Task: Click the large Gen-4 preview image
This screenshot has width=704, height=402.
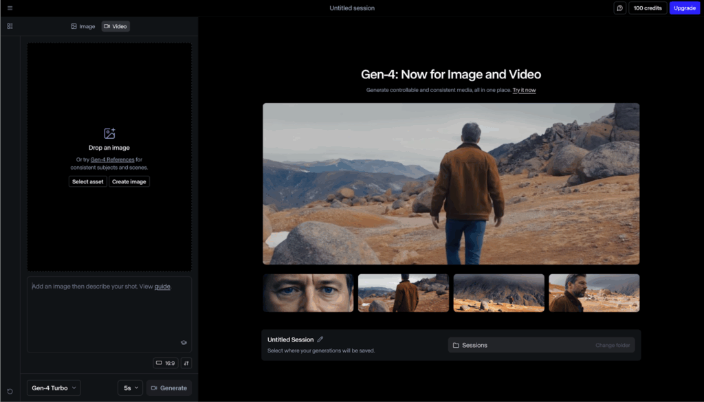Action: (451, 184)
